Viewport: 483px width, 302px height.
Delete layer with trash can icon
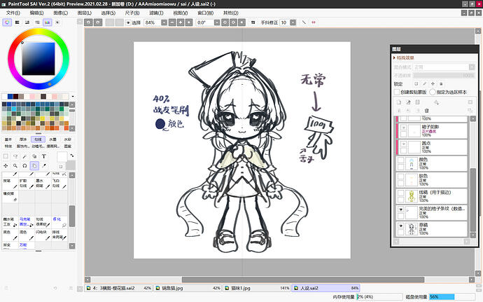[x=426, y=110]
